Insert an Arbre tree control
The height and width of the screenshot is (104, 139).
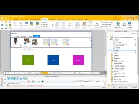click(x=69, y=24)
